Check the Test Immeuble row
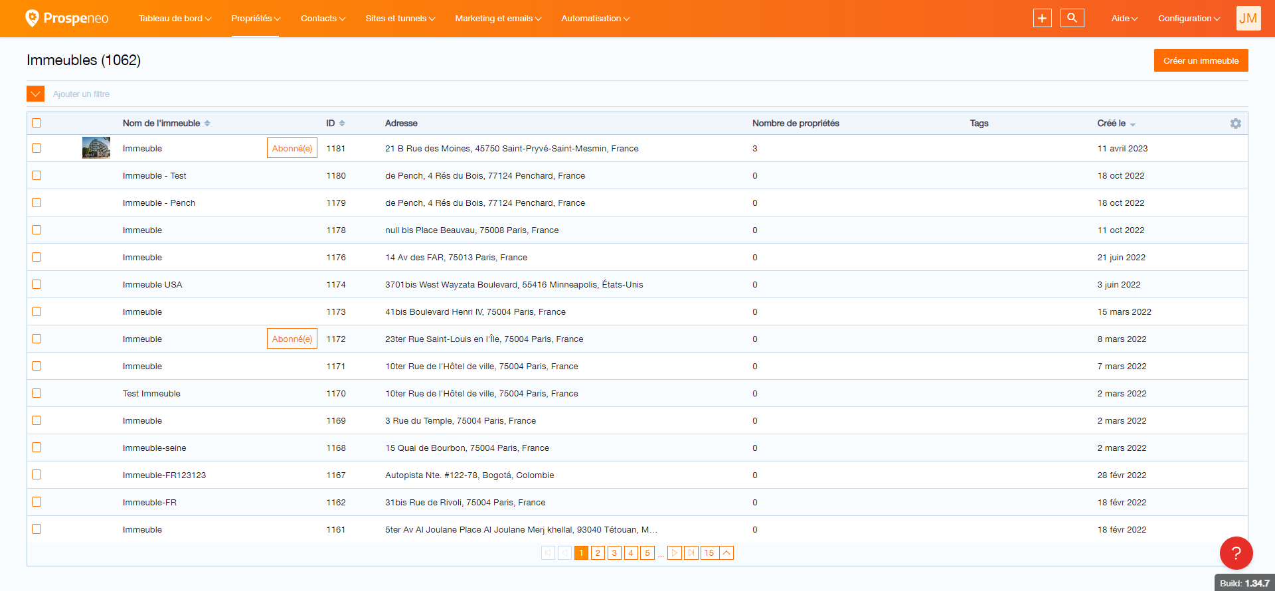Image resolution: width=1275 pixels, height=591 pixels. point(37,393)
